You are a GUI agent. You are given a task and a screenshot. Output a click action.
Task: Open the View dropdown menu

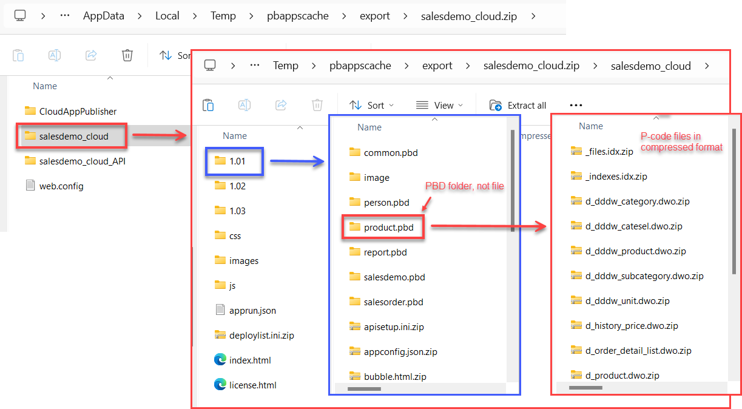(440, 105)
